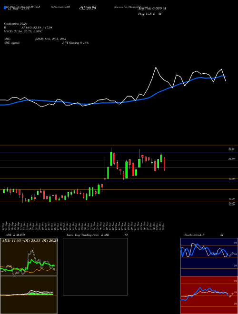Click the 'ADX signal:' label

[x=12, y=43]
